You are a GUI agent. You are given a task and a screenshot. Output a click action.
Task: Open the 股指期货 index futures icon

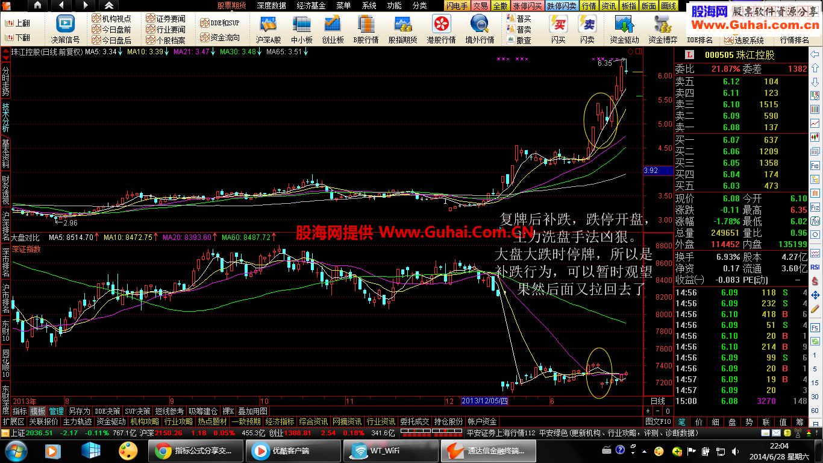(402, 29)
